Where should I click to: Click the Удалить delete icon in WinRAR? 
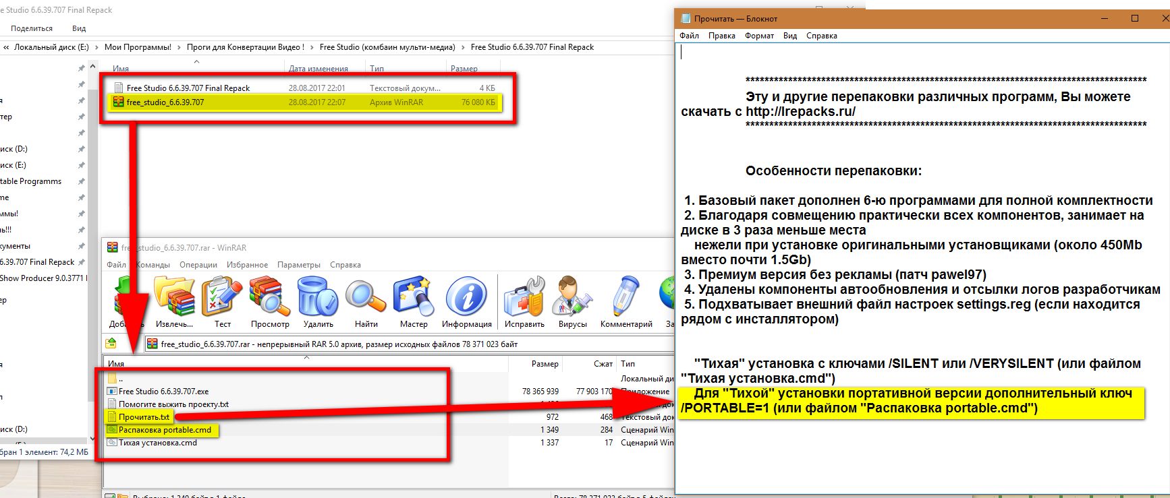(318, 301)
